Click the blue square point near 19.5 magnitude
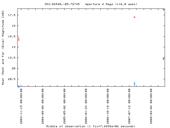 (164, 59)
